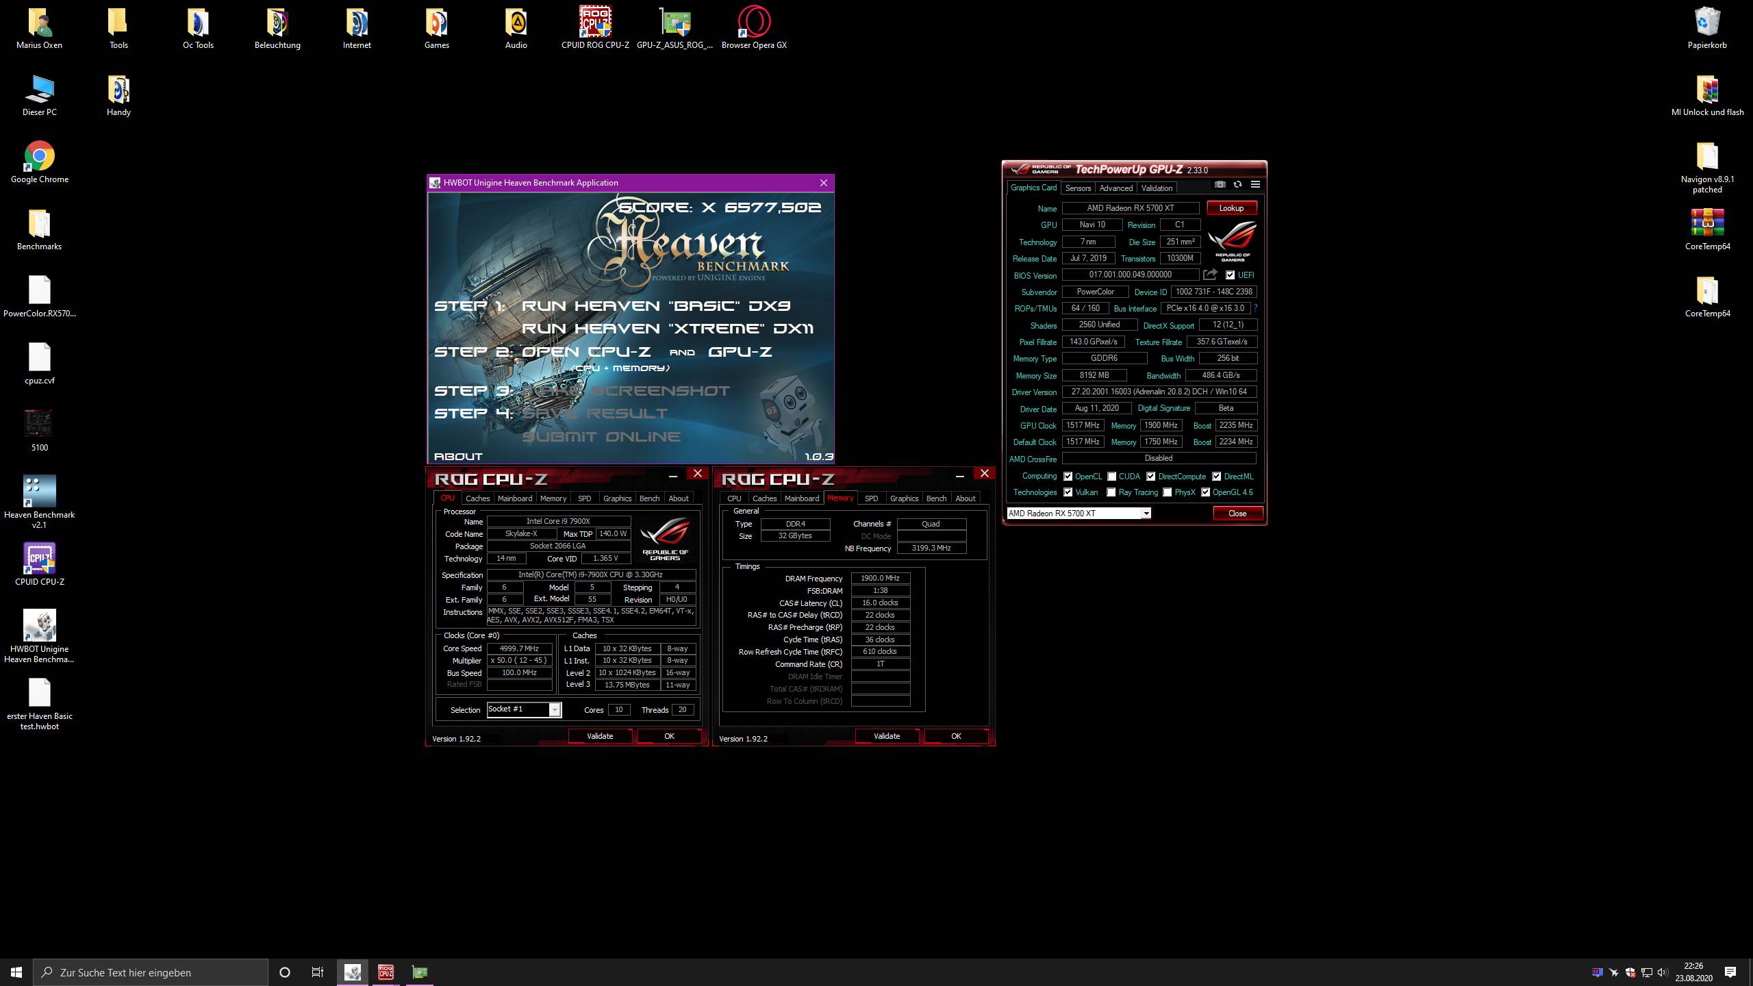Open the Beleuchtung folder icon

click(x=277, y=23)
